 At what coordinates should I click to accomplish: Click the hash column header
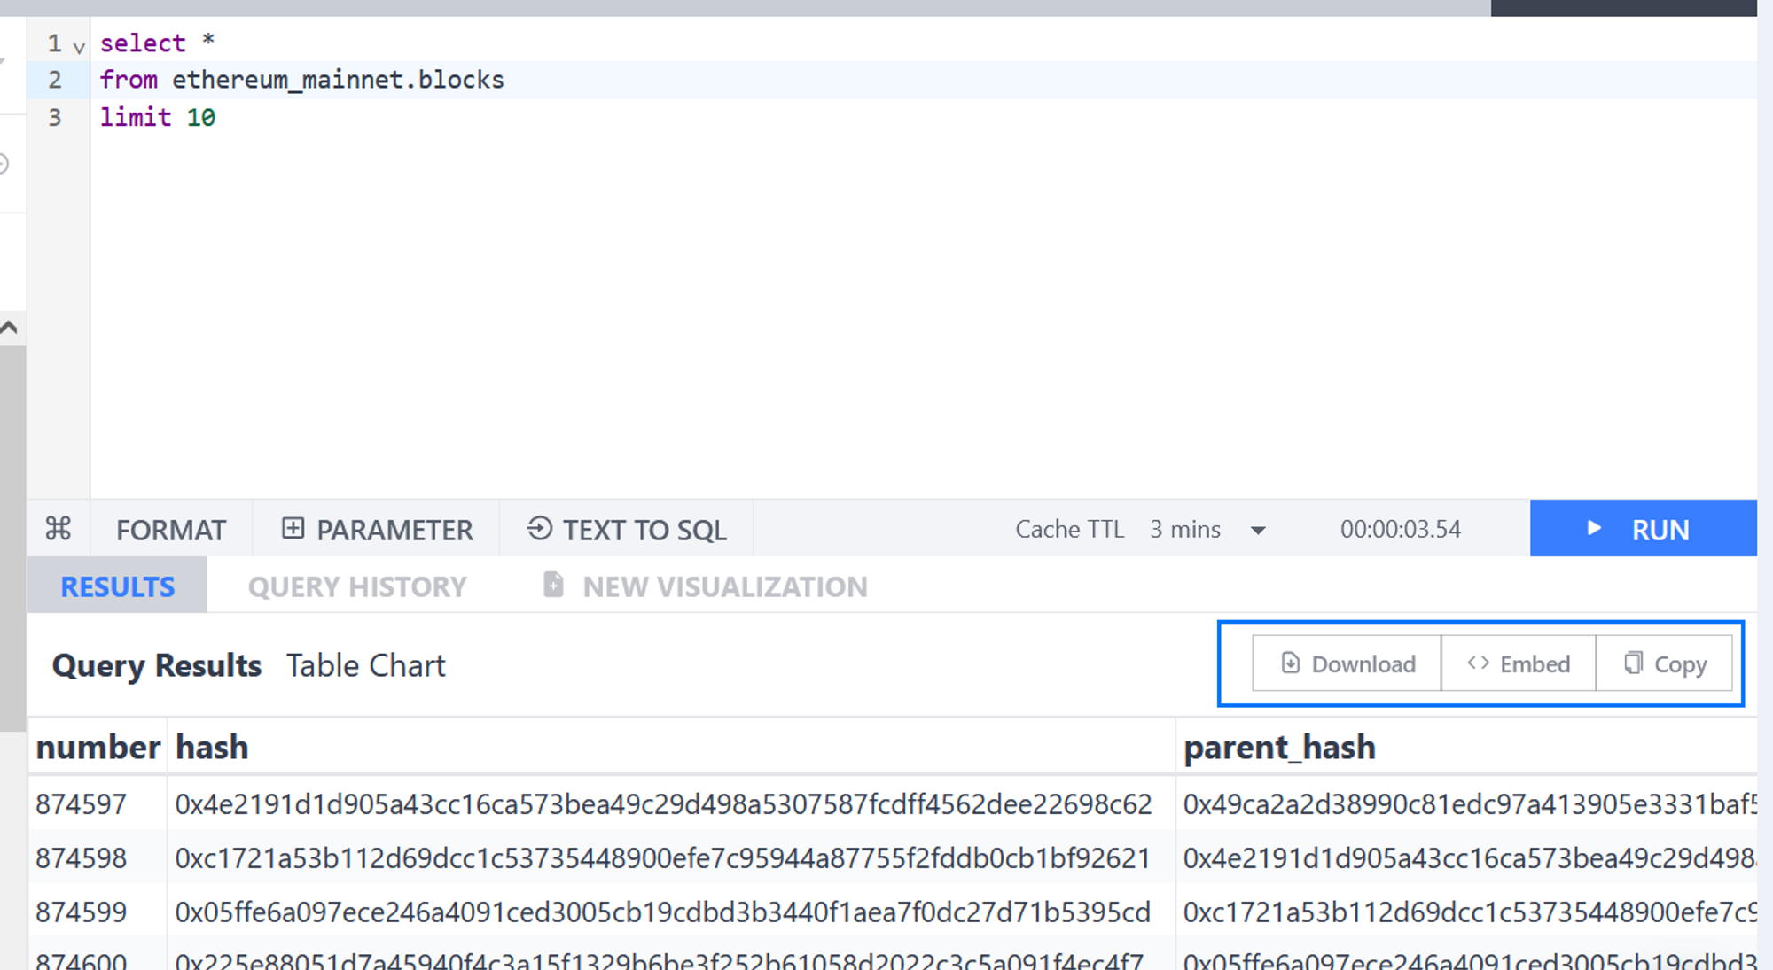click(x=212, y=748)
